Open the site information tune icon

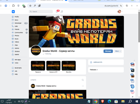[121, 6]
